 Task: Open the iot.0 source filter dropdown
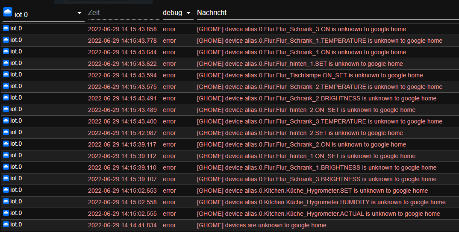(43, 13)
